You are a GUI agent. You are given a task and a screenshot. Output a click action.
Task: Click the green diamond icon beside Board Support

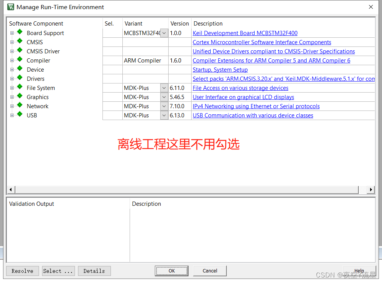(20, 32)
